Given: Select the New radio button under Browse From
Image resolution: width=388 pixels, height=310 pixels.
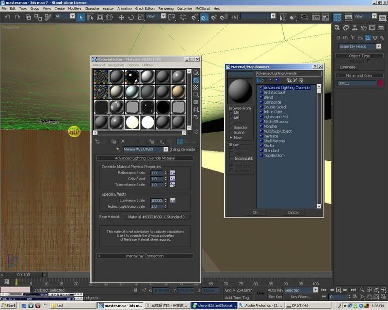Looking at the screenshot, I should coord(231,138).
